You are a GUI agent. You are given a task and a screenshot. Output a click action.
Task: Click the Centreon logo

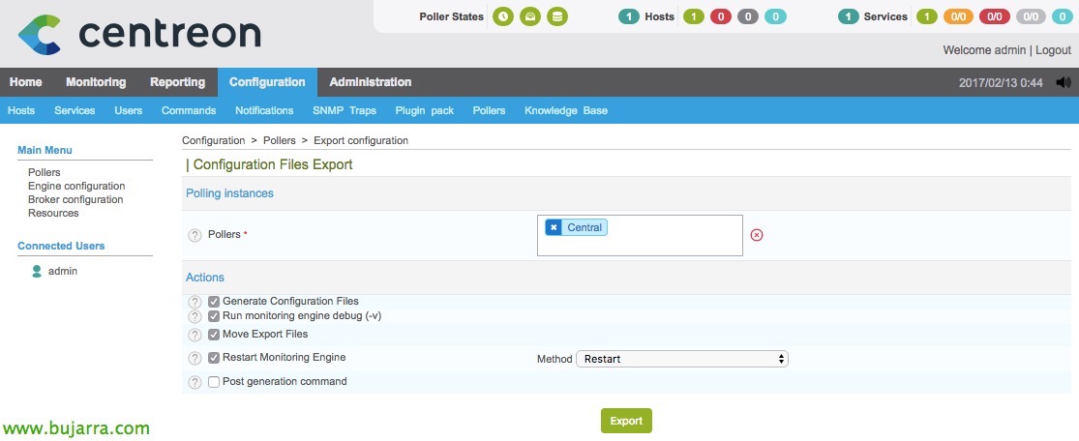139,34
